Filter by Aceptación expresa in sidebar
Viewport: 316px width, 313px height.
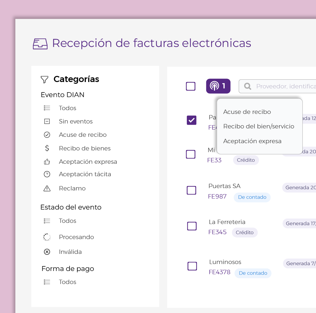[88, 162]
